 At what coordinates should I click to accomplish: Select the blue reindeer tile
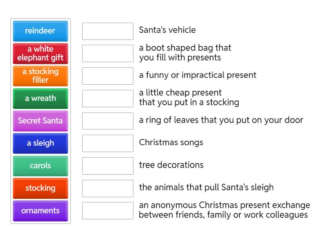tap(40, 31)
